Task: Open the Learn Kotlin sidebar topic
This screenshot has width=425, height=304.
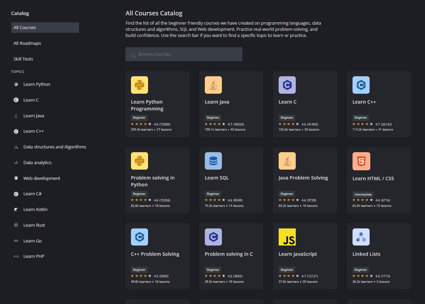Action: pos(35,210)
